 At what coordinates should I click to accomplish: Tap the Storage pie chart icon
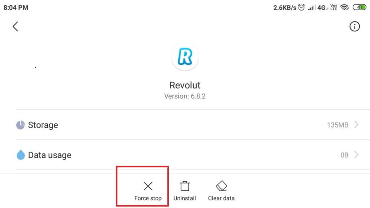(x=21, y=125)
